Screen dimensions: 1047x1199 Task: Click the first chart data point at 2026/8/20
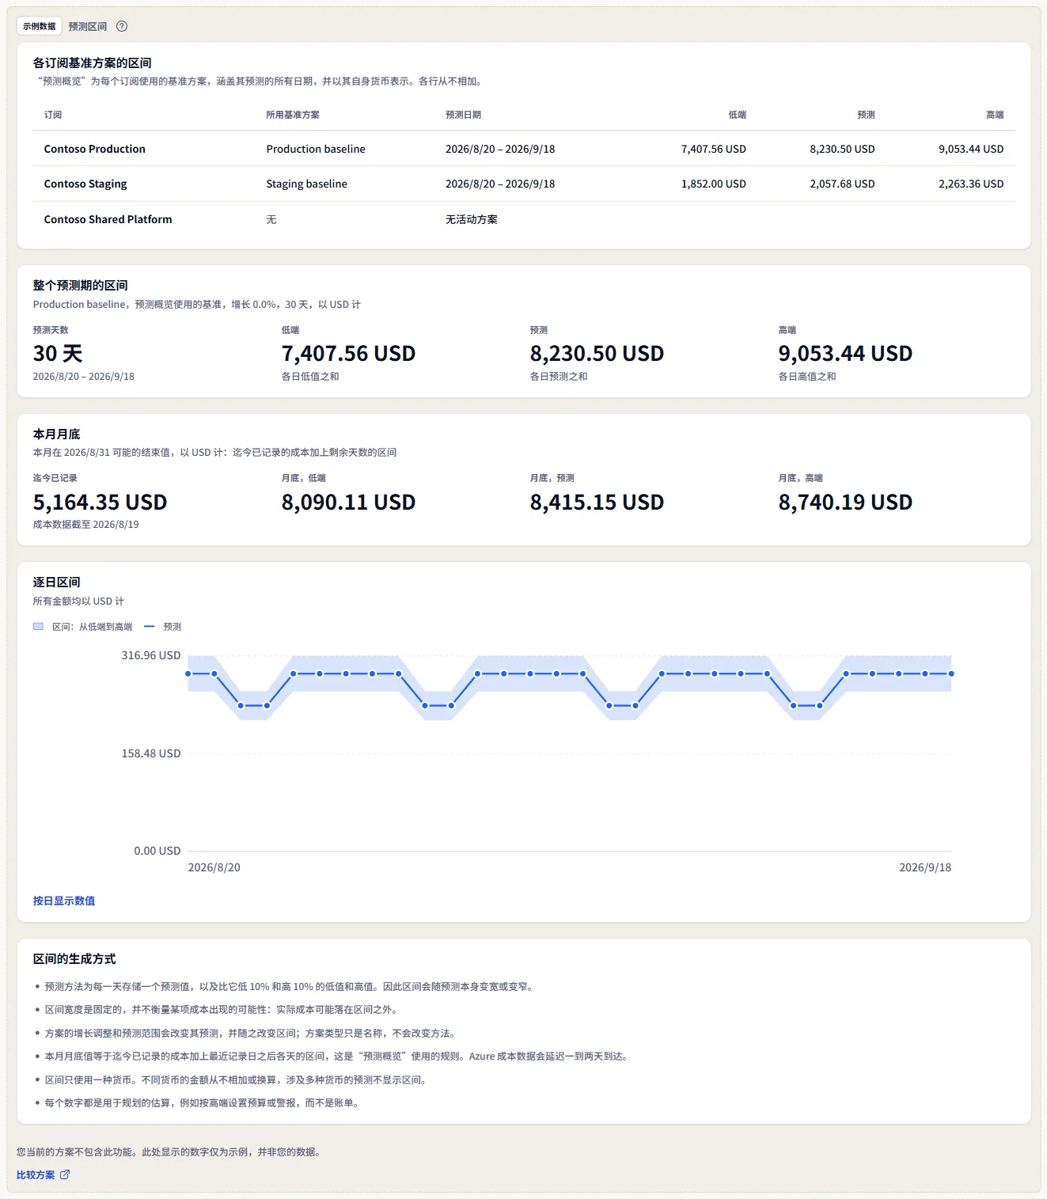(x=188, y=673)
